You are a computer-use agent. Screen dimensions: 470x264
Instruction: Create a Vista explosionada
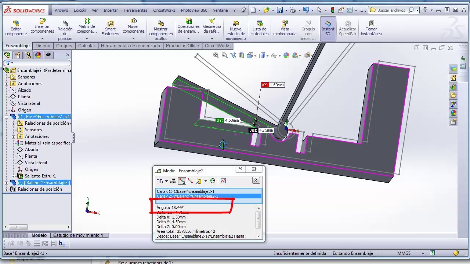point(285,29)
